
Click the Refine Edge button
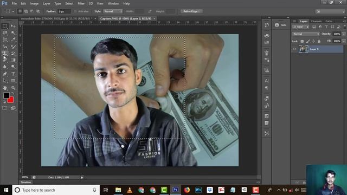[x=191, y=11]
